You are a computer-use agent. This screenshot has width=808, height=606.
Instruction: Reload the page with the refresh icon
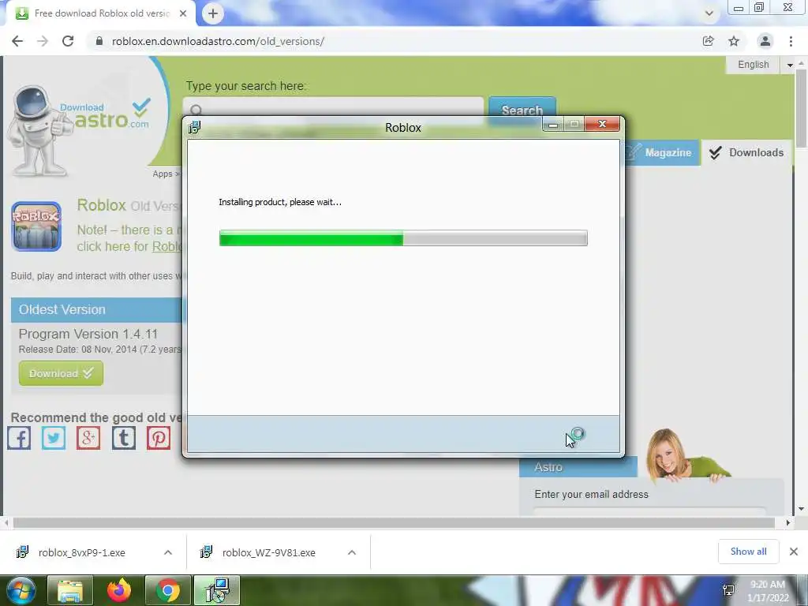[x=68, y=41]
